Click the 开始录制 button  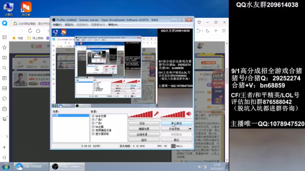175,129
